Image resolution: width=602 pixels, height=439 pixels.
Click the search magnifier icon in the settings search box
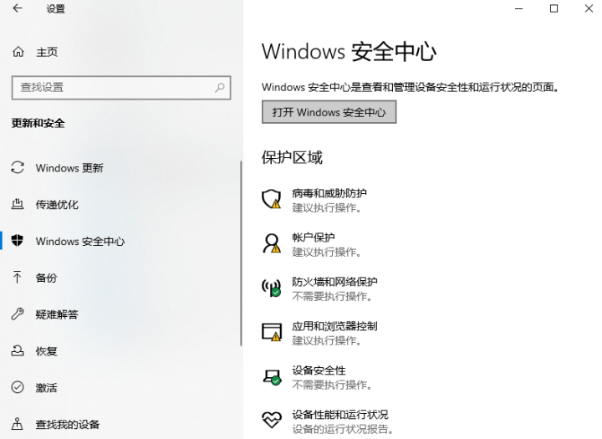220,87
